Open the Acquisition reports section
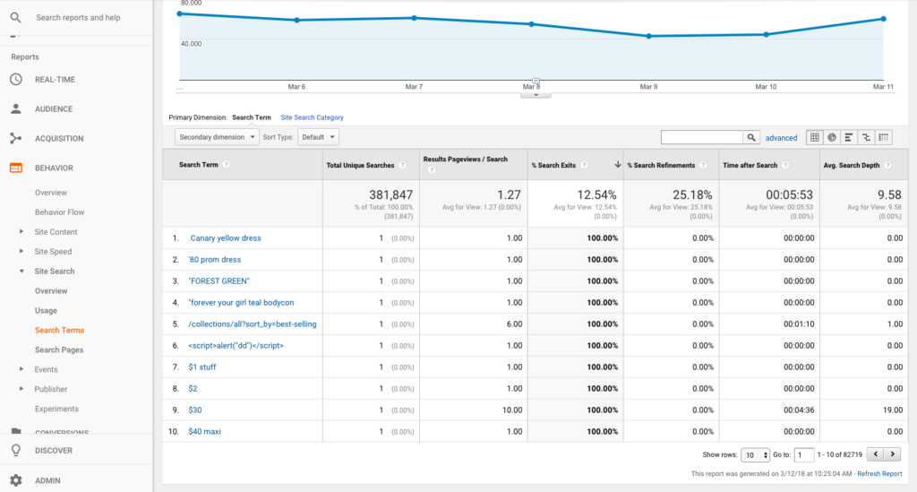Image resolution: width=917 pixels, height=492 pixels. pos(59,139)
